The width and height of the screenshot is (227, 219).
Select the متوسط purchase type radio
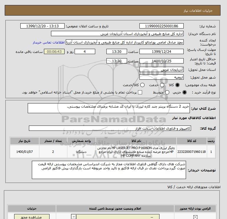click(x=167, y=92)
